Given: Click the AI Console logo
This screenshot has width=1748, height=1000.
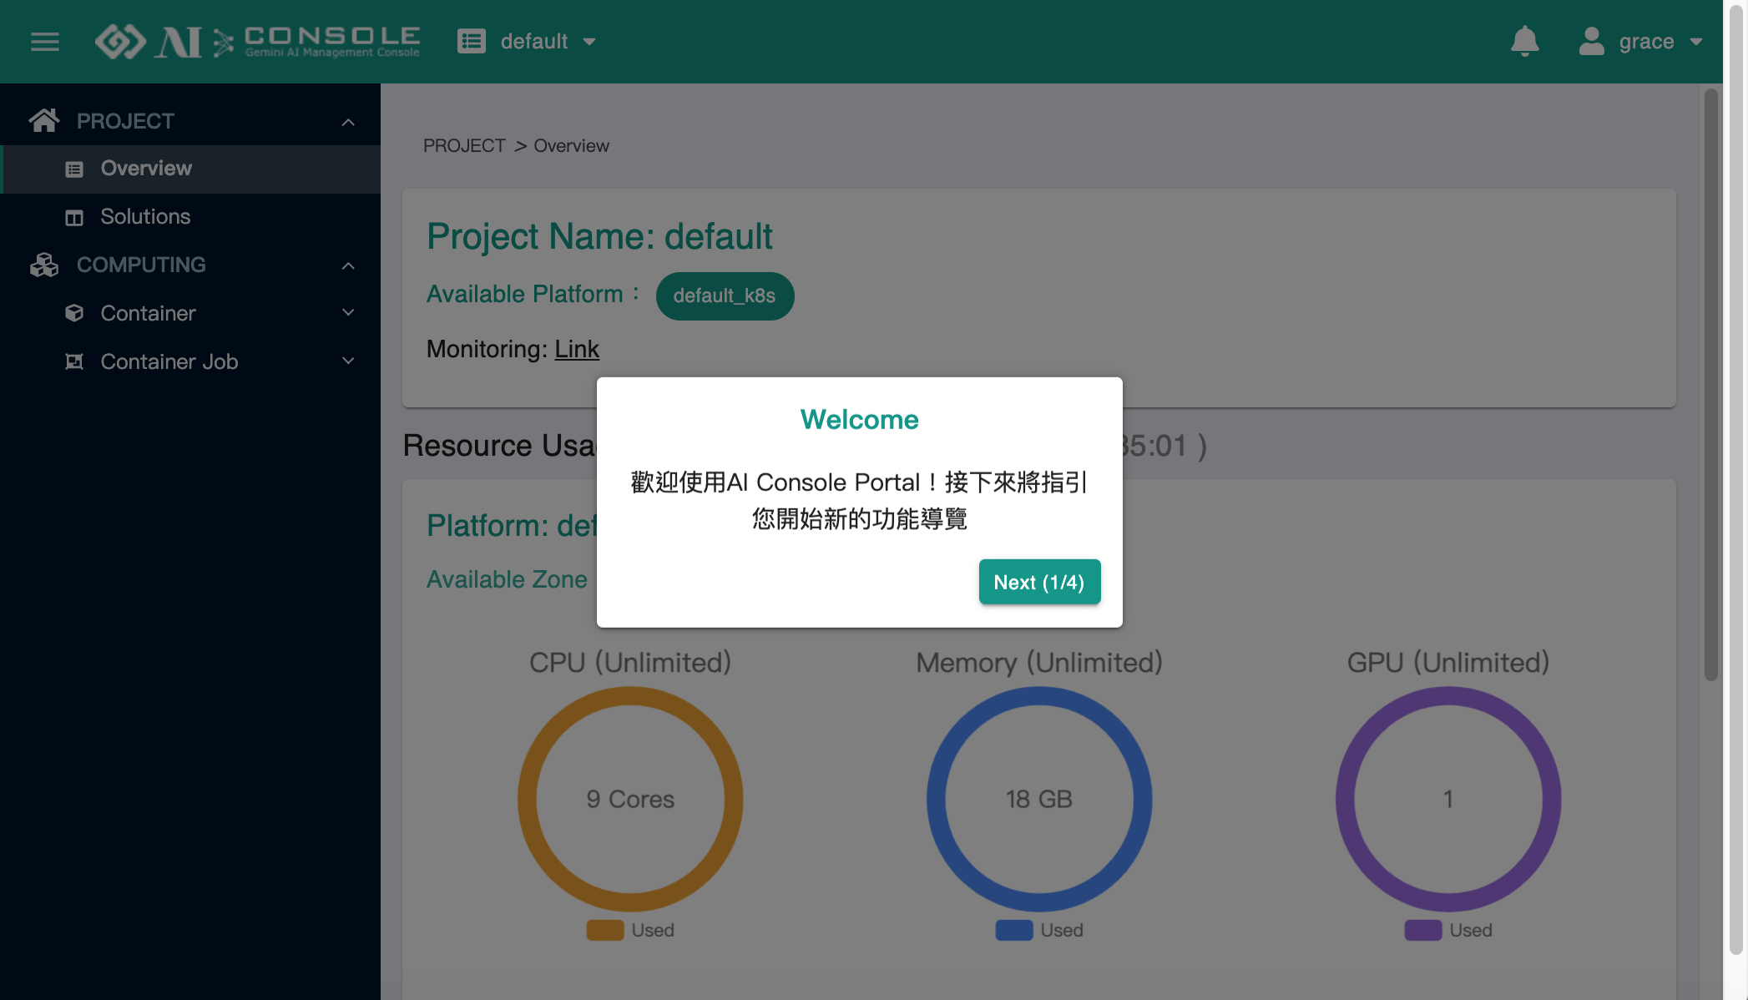Looking at the screenshot, I should 257,41.
